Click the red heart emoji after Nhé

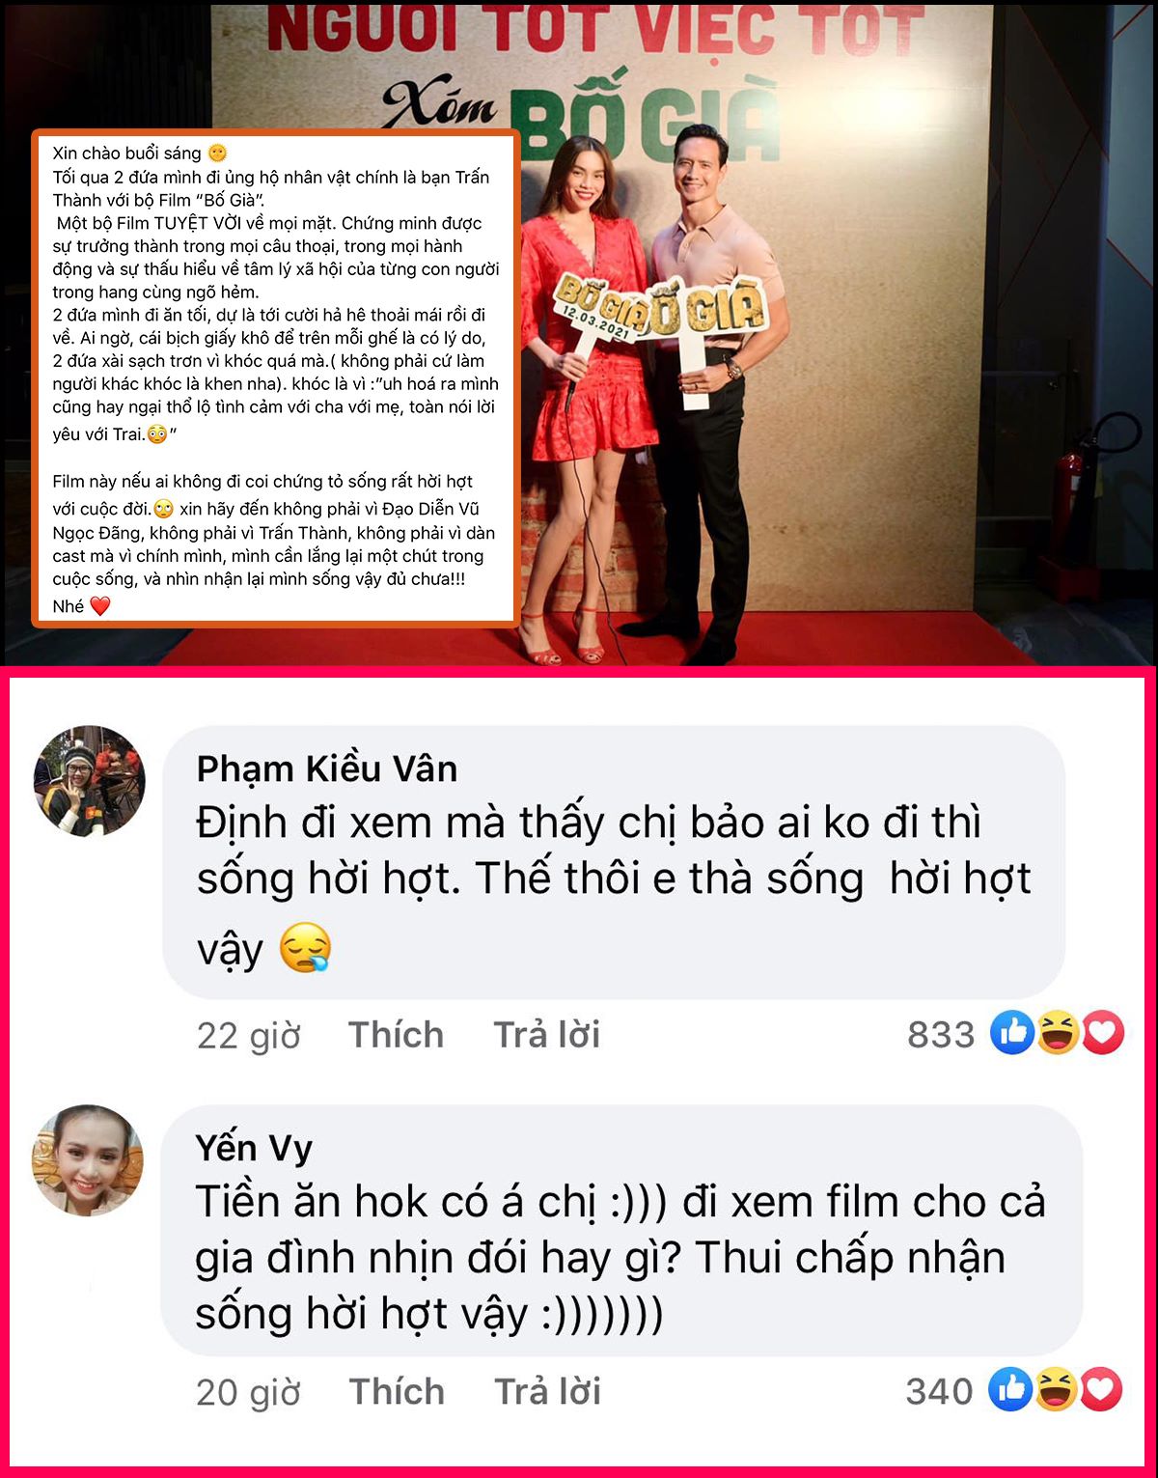pos(100,606)
